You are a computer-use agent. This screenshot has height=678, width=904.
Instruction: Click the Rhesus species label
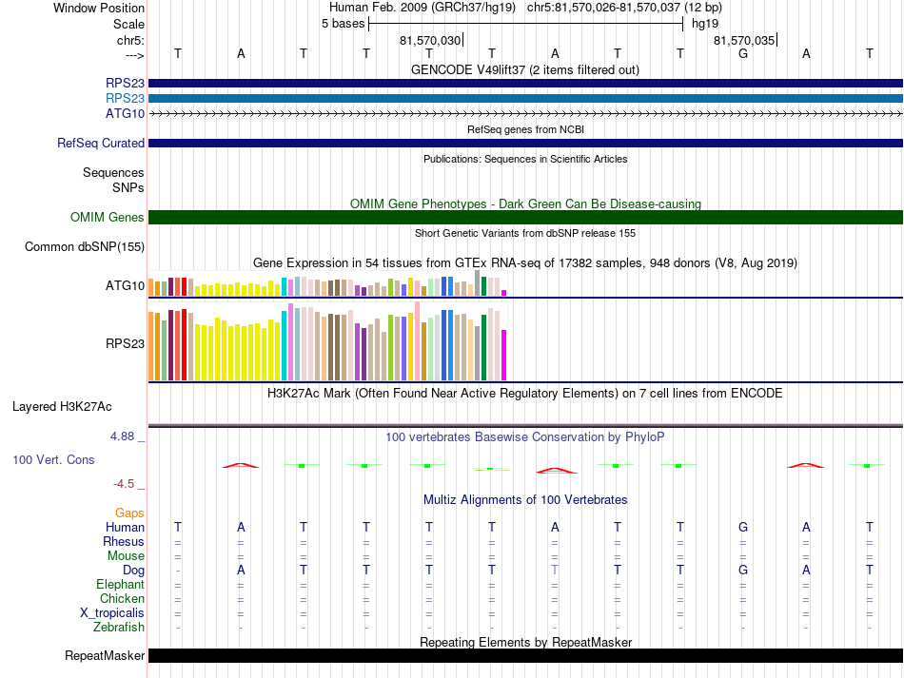tap(124, 541)
